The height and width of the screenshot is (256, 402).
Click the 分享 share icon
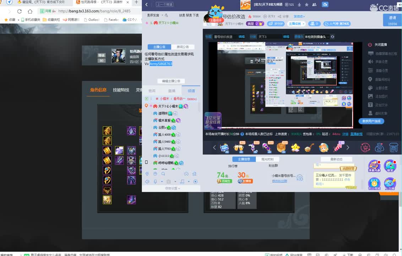pos(283,16)
